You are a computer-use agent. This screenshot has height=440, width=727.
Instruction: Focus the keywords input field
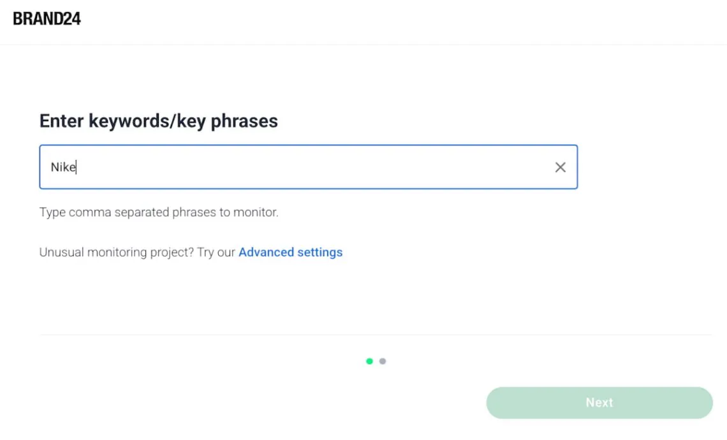point(308,167)
